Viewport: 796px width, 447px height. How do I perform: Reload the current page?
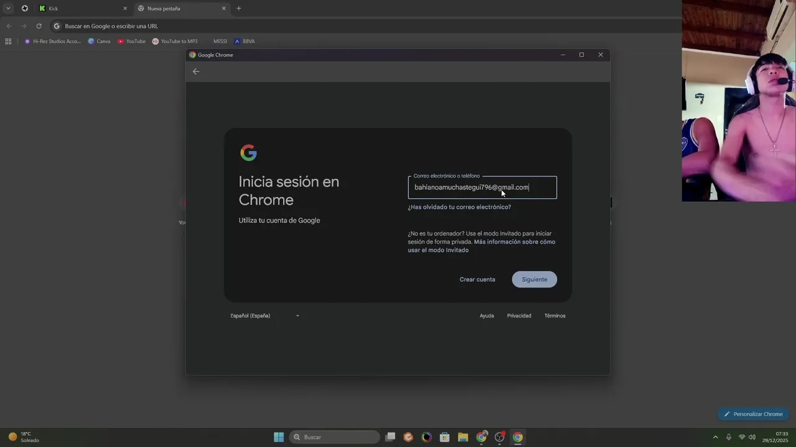(39, 26)
